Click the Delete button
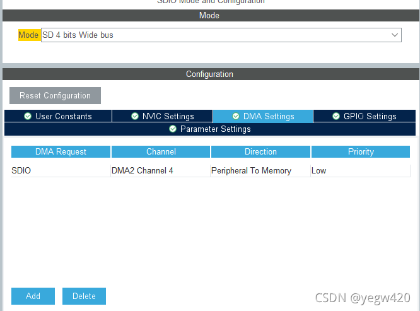Image resolution: width=420 pixels, height=311 pixels. (84, 296)
